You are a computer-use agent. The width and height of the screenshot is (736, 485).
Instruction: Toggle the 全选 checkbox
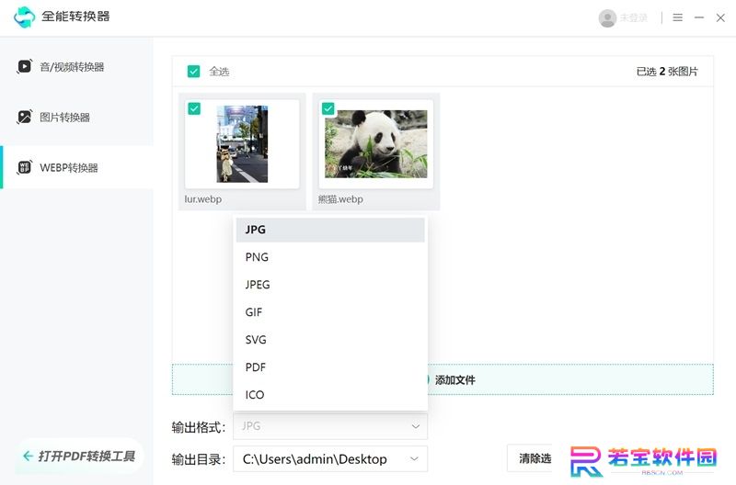point(193,72)
